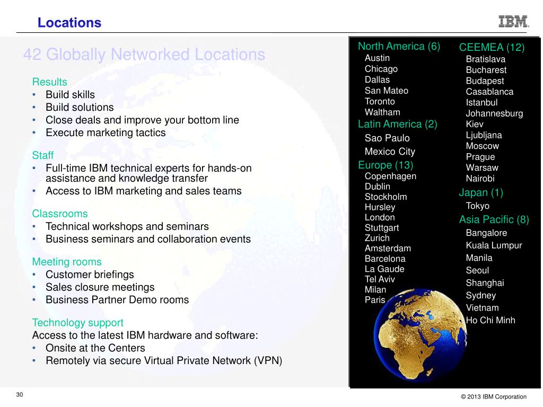The image size is (543, 407).
Task: Select the 'Technology support' heading
Action: coord(78,323)
